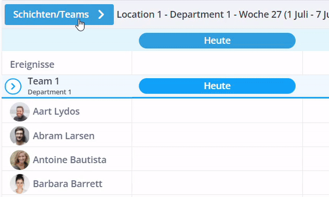Viewport: 329px width, 197px height.
Task: Expand the Team 1 circle chevron
Action: pos(13,86)
